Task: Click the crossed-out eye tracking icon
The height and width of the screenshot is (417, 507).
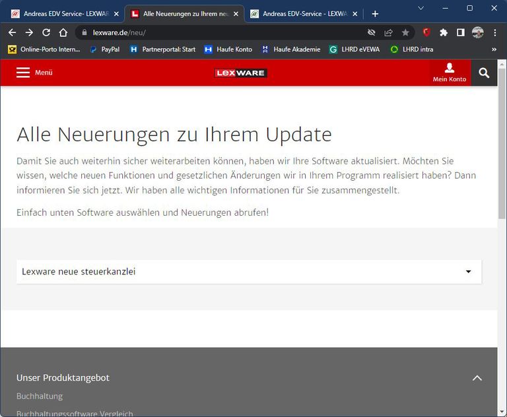Action: (x=371, y=32)
